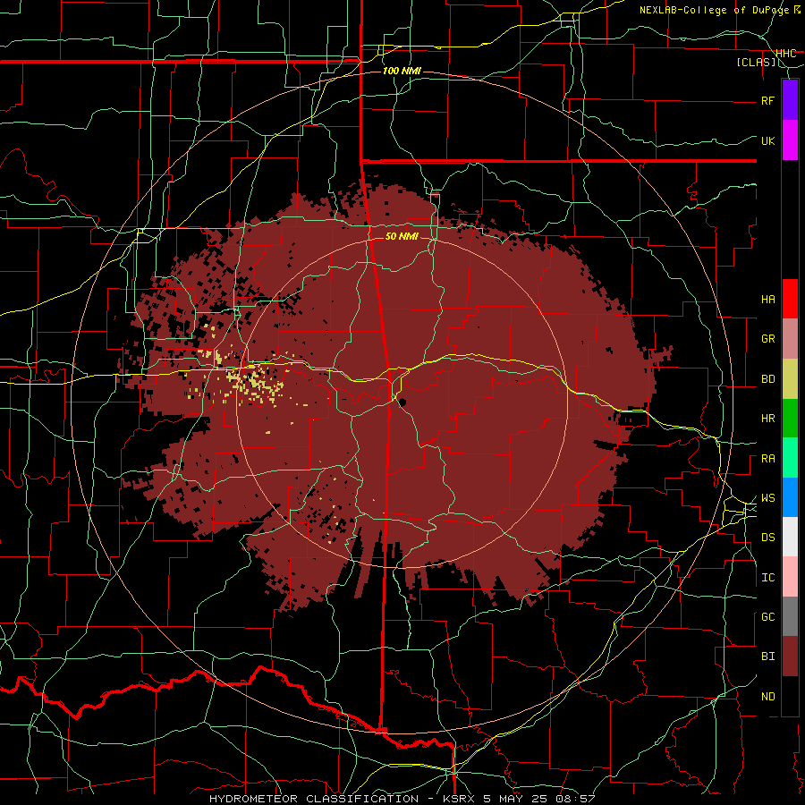
Task: Click the IC light pink legend swatch
Action: pyautogui.click(x=790, y=577)
